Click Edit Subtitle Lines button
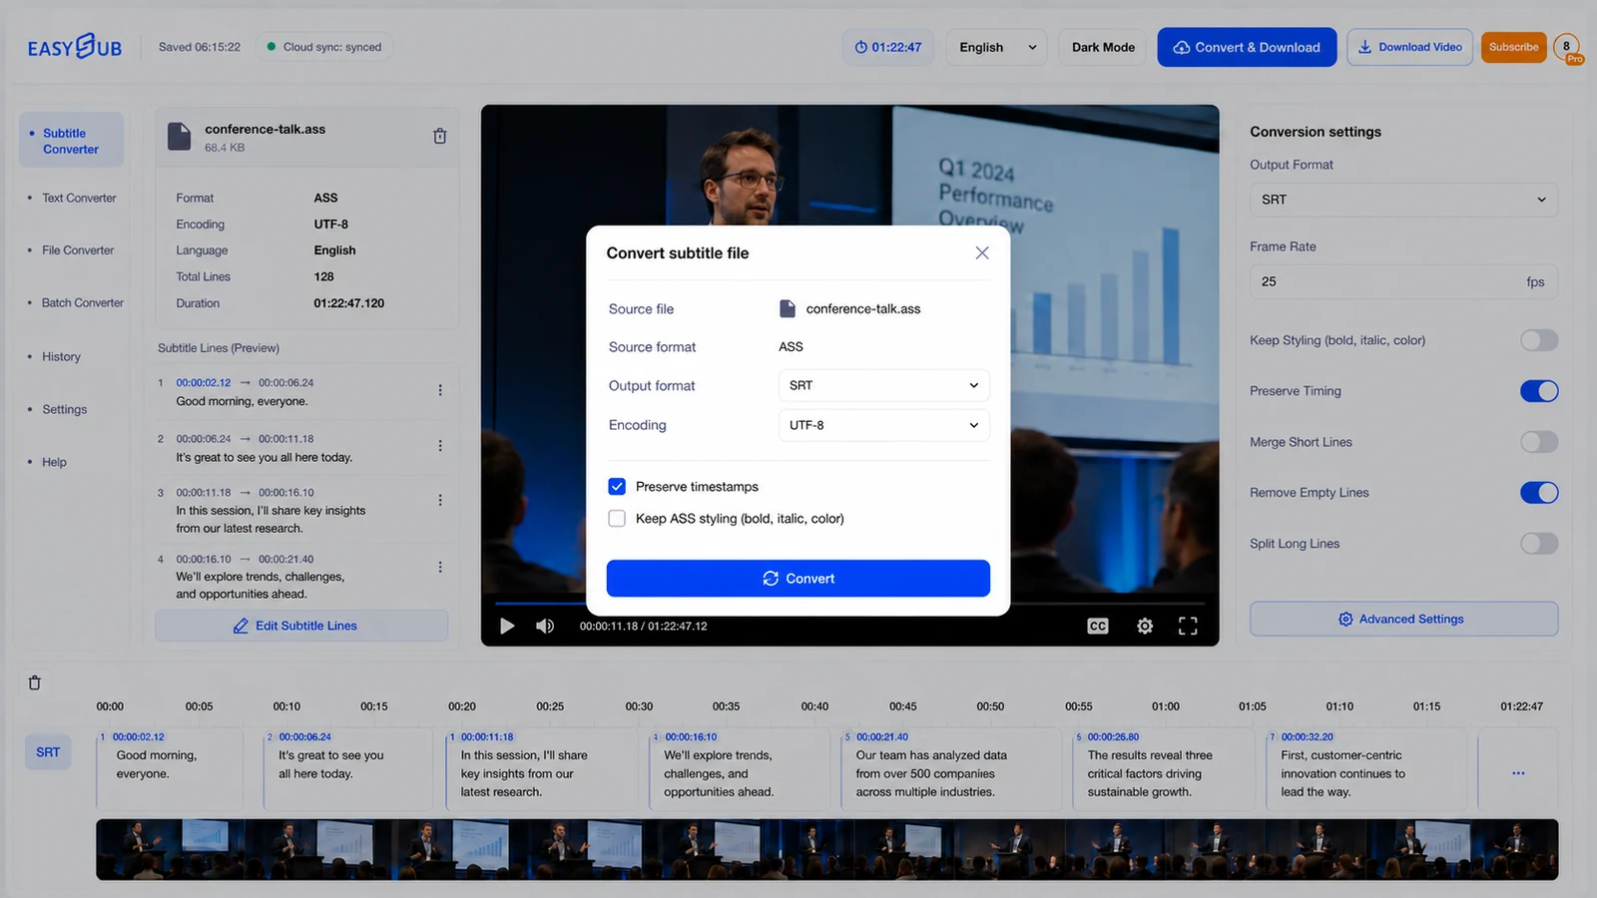This screenshot has height=898, width=1597. pyautogui.click(x=301, y=626)
